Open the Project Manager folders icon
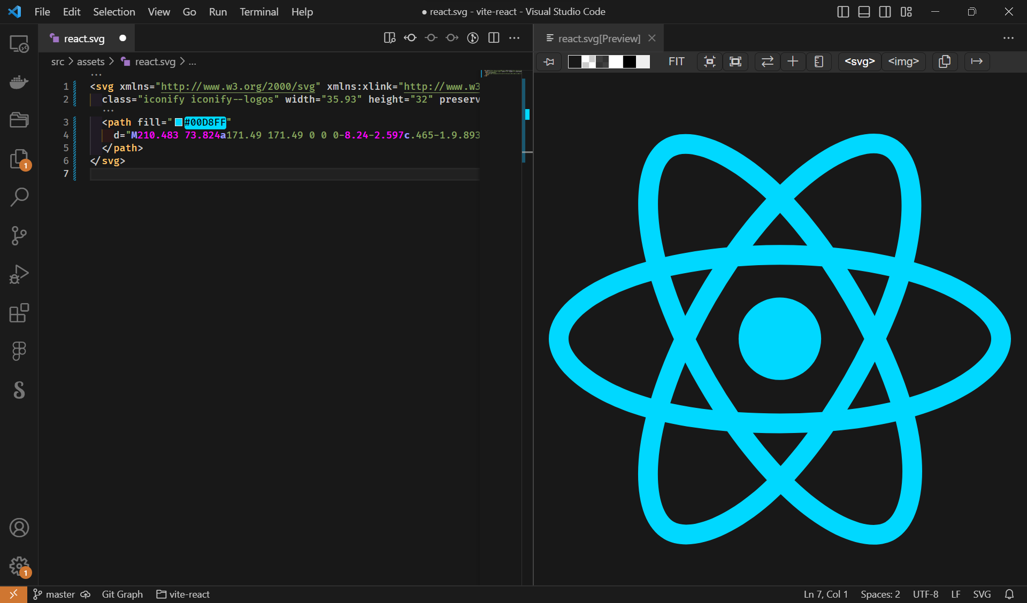 click(x=19, y=120)
